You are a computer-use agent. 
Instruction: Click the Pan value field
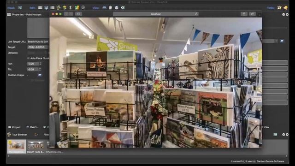33,64
